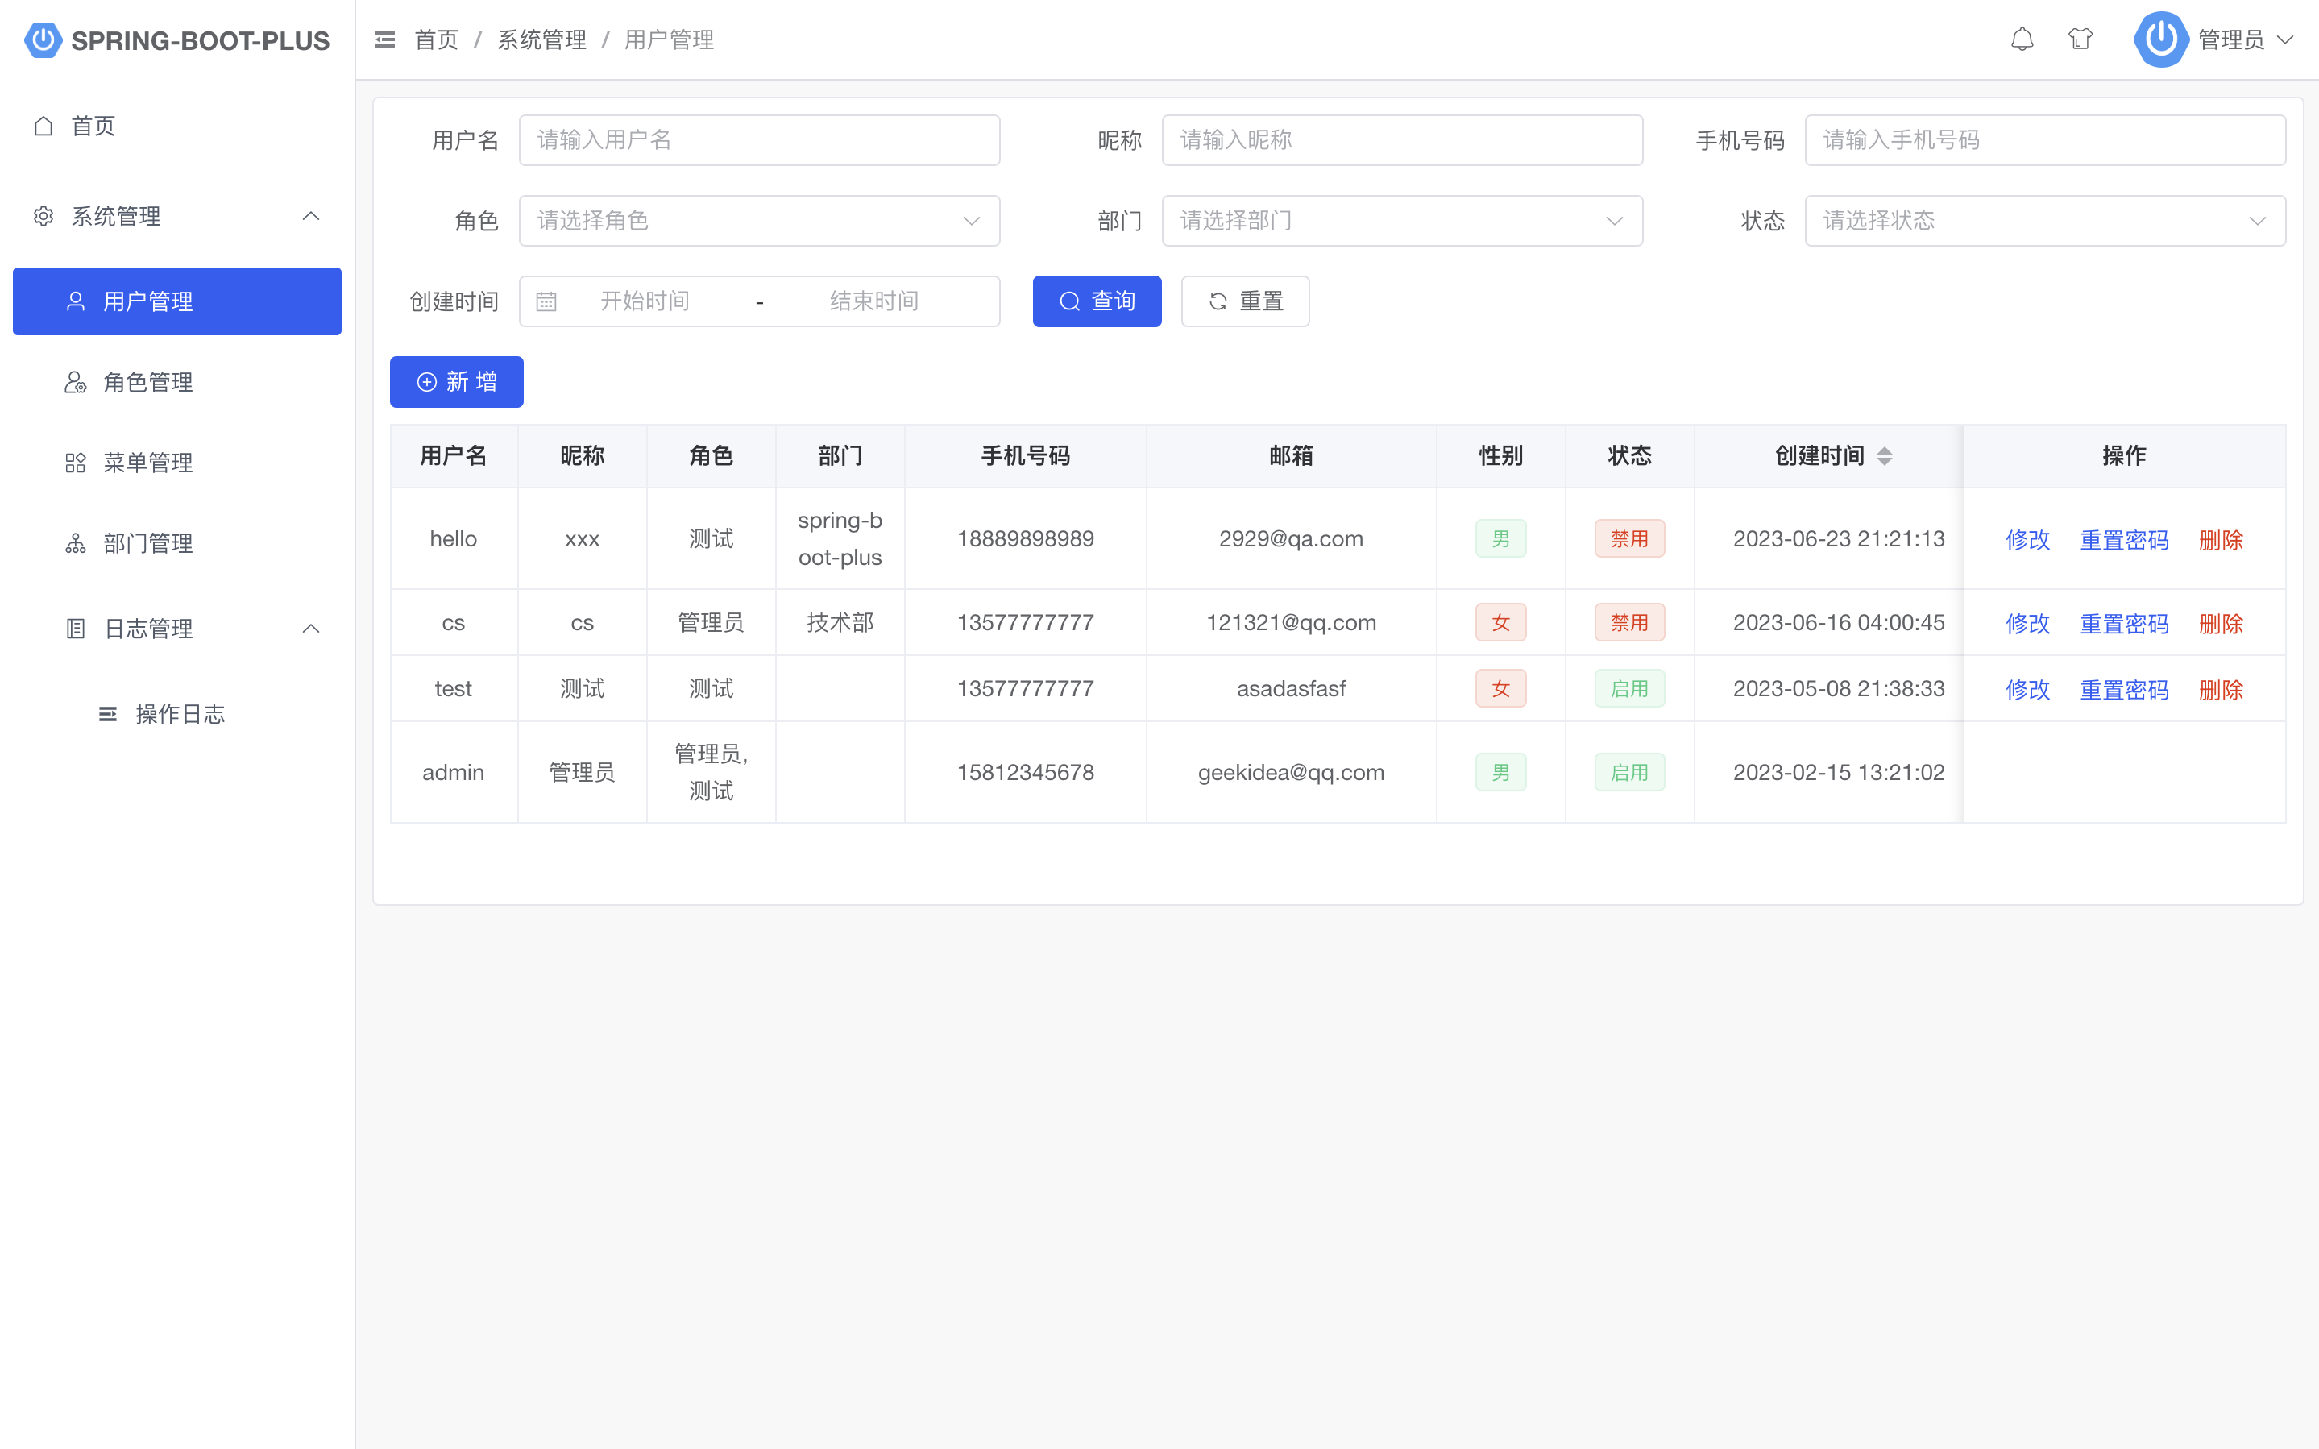Click the 查询 search button
The height and width of the screenshot is (1449, 2319).
1097,302
